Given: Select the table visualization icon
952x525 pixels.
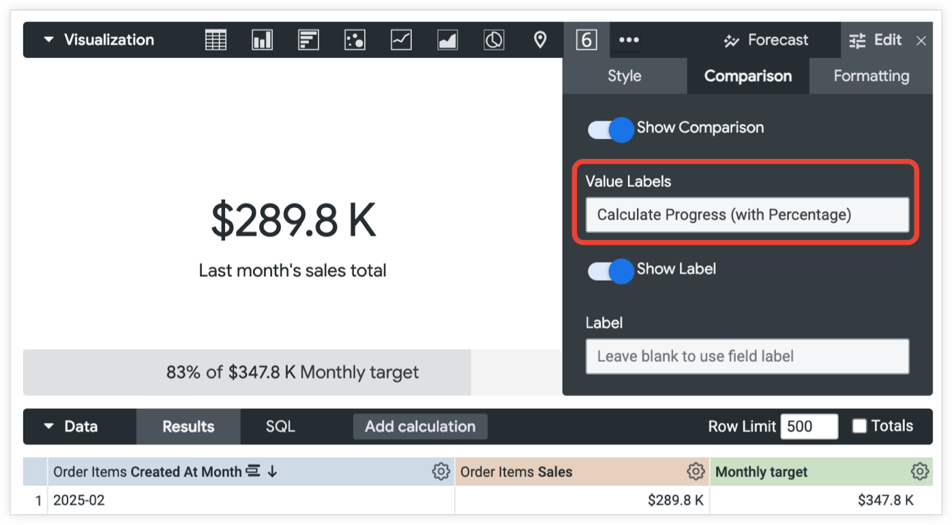Looking at the screenshot, I should 215,40.
